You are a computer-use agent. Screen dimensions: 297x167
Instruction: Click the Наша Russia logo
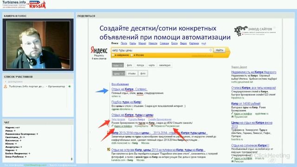click(x=38, y=5)
